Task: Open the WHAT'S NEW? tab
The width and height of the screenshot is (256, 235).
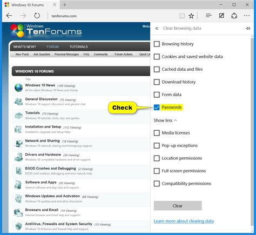Action: [24, 47]
